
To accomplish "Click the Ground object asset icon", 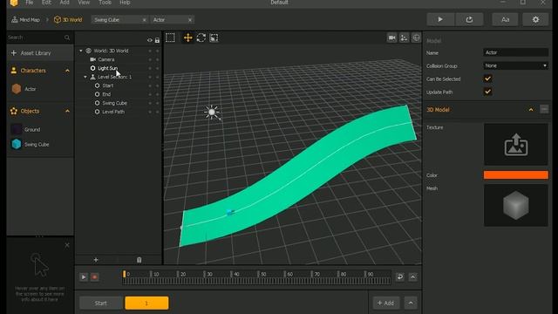I will pos(17,129).
